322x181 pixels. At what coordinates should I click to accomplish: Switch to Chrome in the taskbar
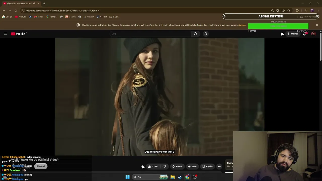click(187, 177)
